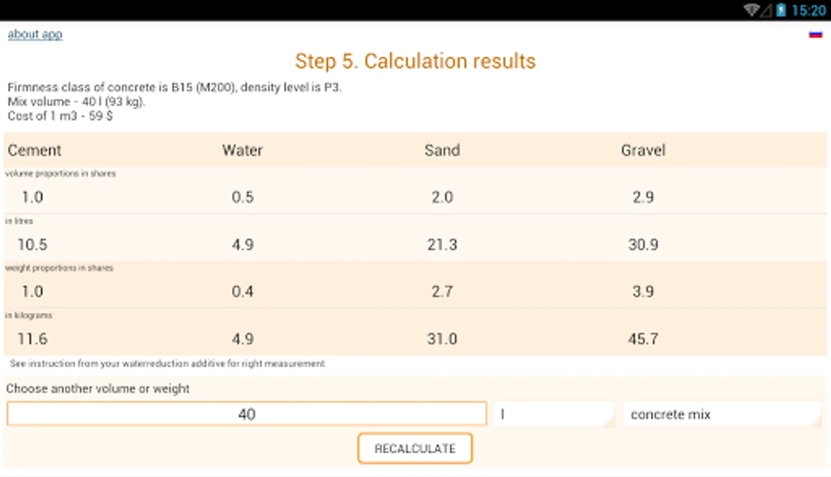
Task: Tap the Gravel column header
Action: click(643, 150)
